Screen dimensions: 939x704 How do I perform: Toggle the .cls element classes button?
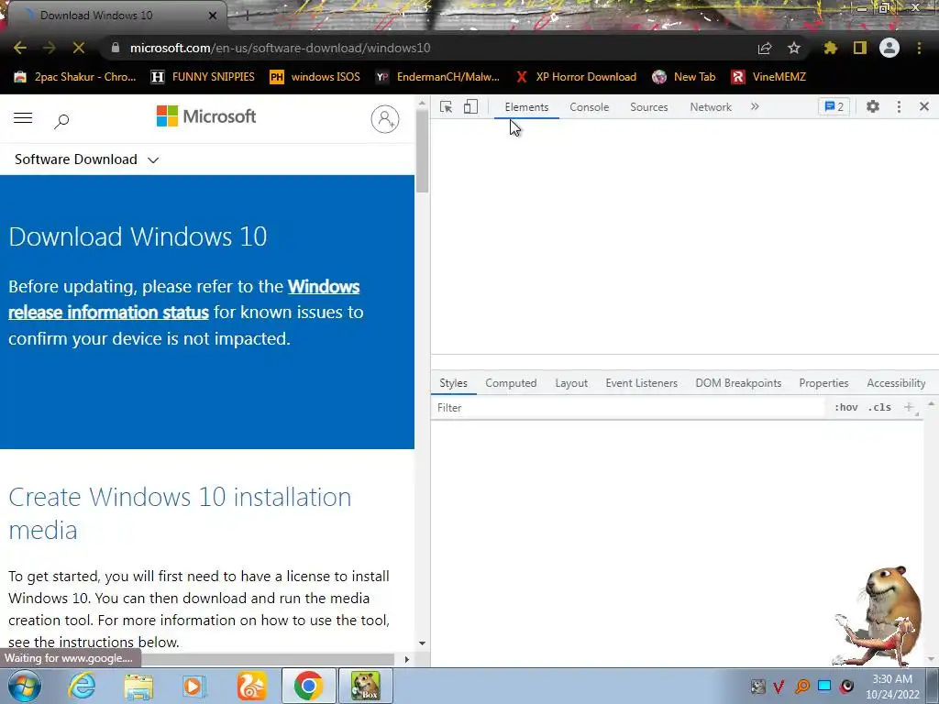(879, 408)
